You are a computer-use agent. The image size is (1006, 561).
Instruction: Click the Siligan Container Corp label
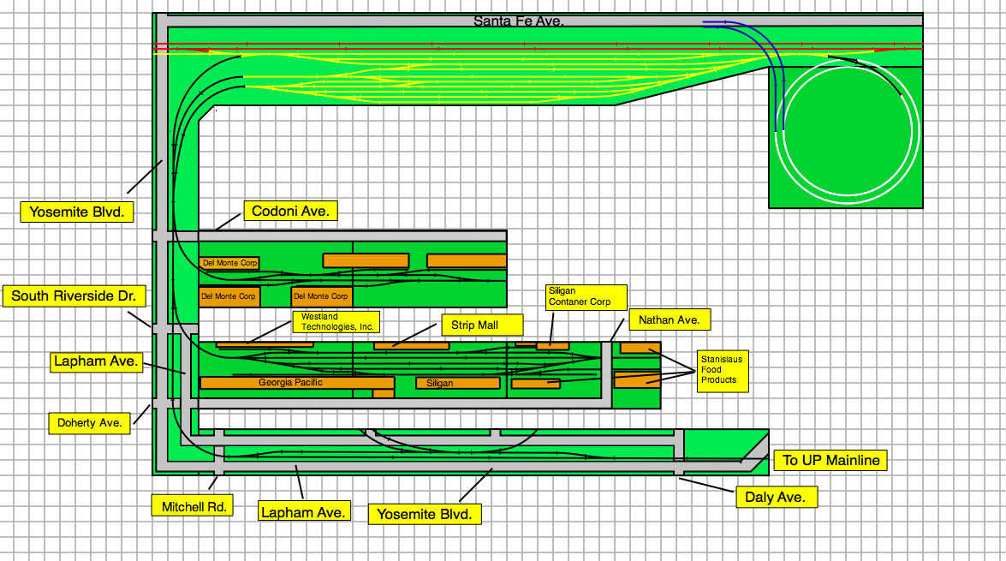tap(586, 296)
